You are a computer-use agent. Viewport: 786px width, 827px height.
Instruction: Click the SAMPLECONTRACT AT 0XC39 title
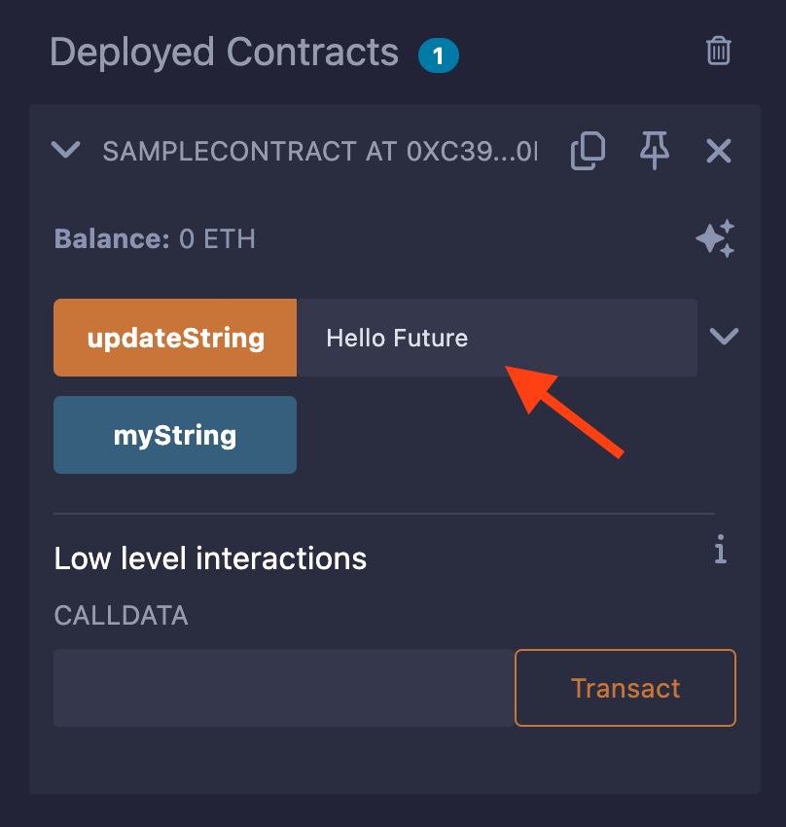pyautogui.click(x=320, y=152)
